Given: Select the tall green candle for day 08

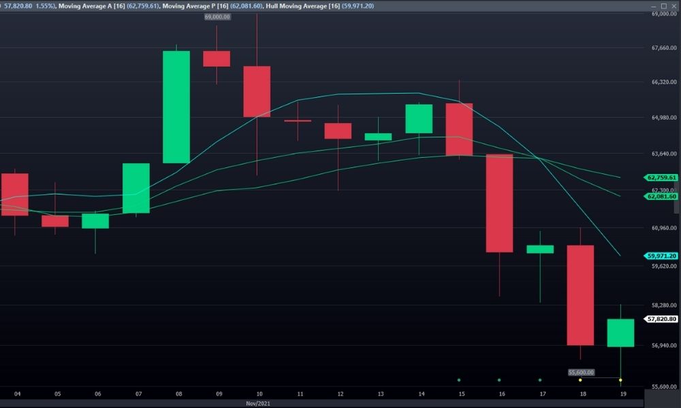Looking at the screenshot, I should pyautogui.click(x=176, y=107).
